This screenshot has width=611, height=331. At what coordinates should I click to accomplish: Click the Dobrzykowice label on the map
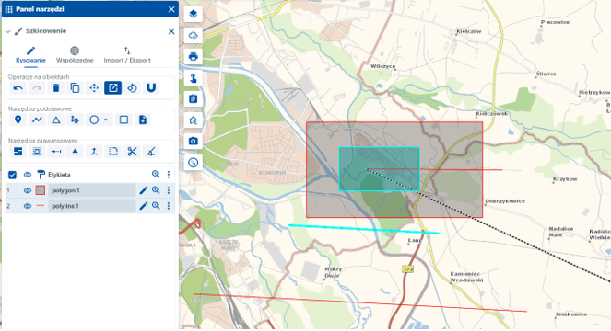(505, 201)
